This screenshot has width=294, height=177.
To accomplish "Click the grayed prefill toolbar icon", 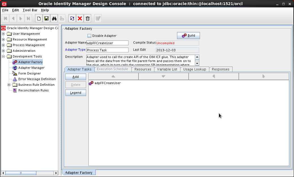I will click(x=62, y=18).
